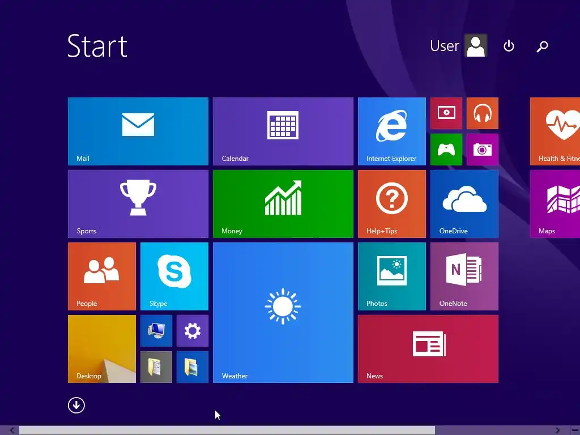The image size is (580, 435).
Task: Show all apps with down arrow
Action: [x=76, y=406]
